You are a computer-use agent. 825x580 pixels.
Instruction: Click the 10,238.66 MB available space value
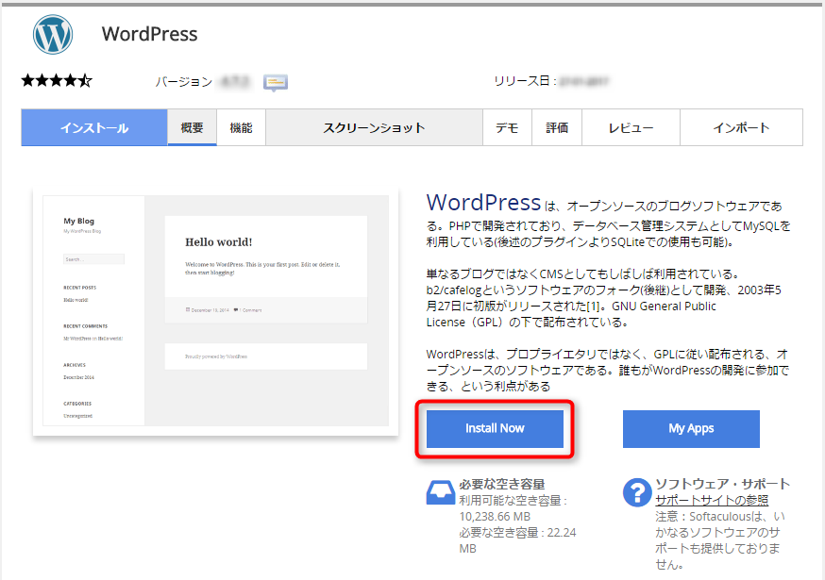[x=495, y=517]
